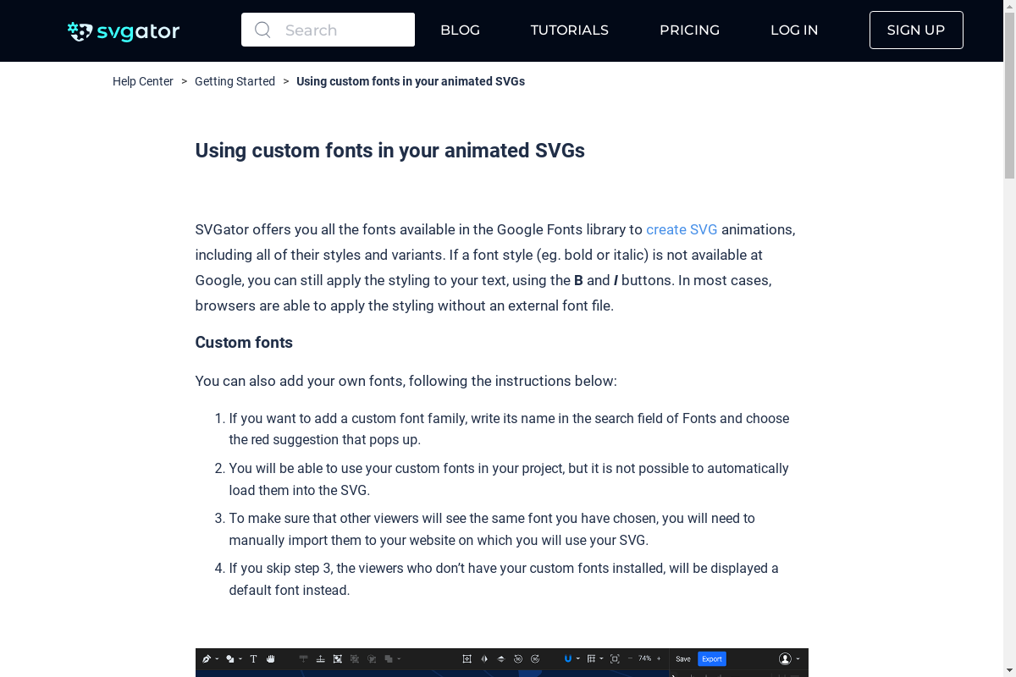Click the flip horizontal icon in screenshot
The image size is (1016, 677).
[484, 658]
